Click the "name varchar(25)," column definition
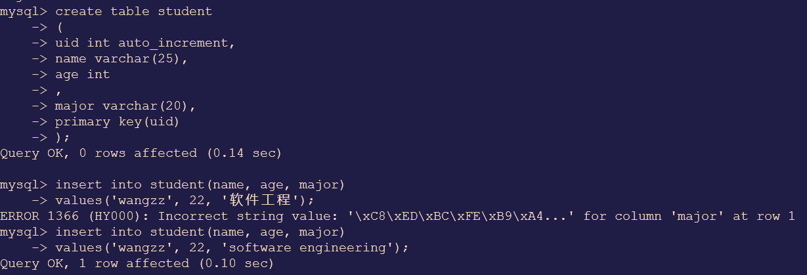The height and width of the screenshot is (275, 807). 121,59
